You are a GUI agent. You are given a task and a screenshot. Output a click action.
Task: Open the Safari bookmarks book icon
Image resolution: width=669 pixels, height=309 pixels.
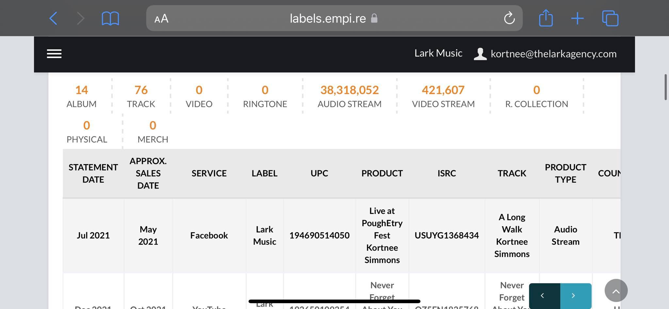(x=110, y=18)
